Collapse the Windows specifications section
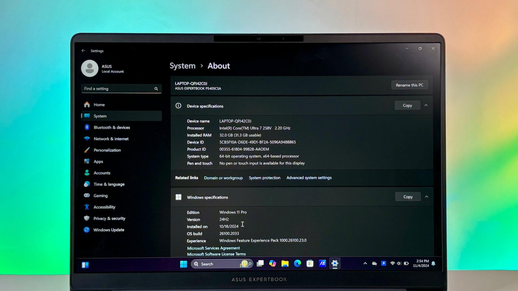 click(x=427, y=197)
